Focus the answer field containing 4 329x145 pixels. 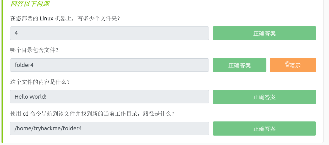coord(109,33)
